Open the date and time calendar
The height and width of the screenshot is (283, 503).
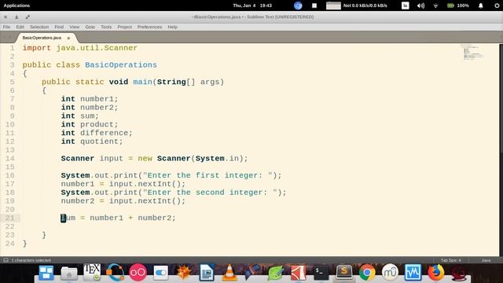pos(252,6)
